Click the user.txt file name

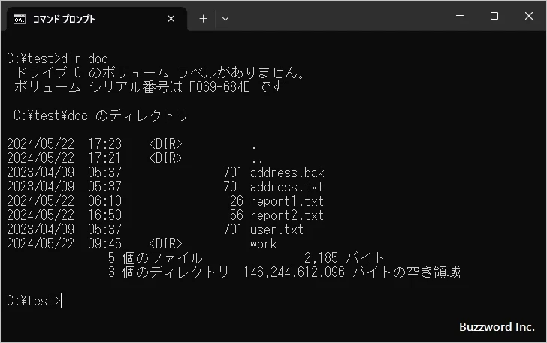coord(277,230)
